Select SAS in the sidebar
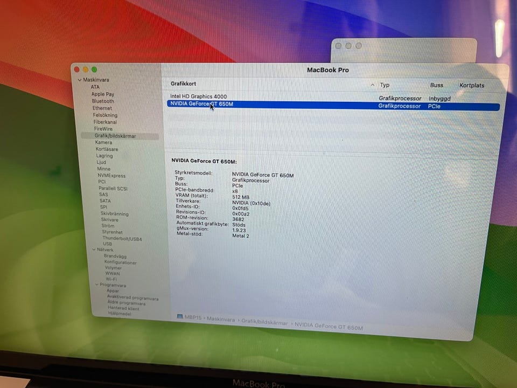The width and height of the screenshot is (517, 388). [x=103, y=195]
